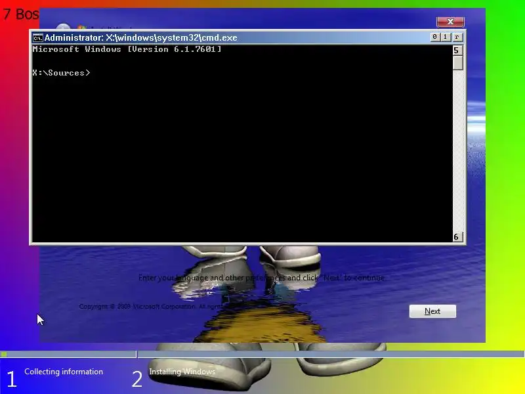Viewport: 525px width, 394px height.
Task: Click the command prompt scrollbar up arrow
Action: tap(457, 51)
